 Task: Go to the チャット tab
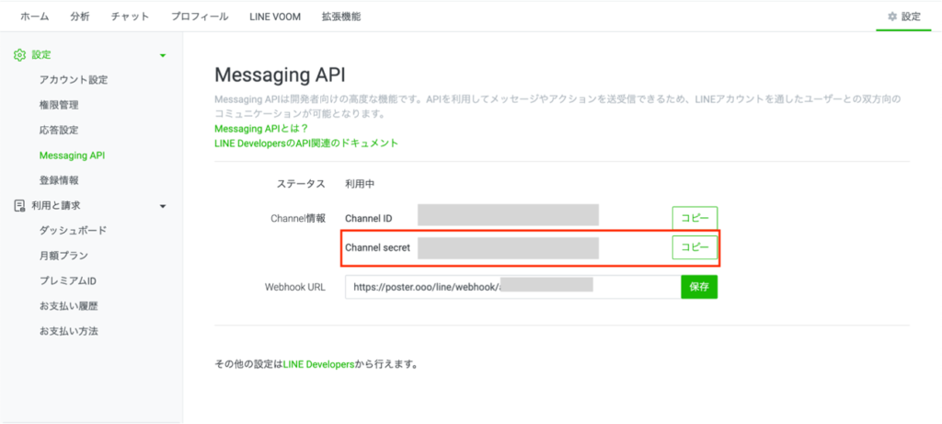[131, 17]
